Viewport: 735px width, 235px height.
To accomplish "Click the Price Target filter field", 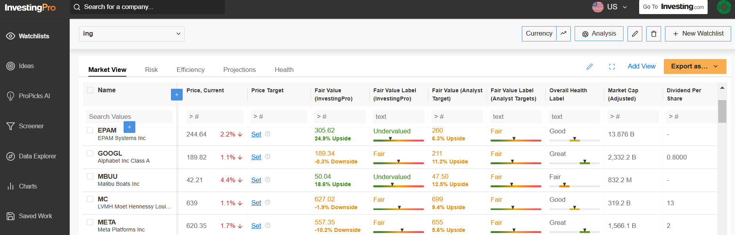I will point(279,117).
